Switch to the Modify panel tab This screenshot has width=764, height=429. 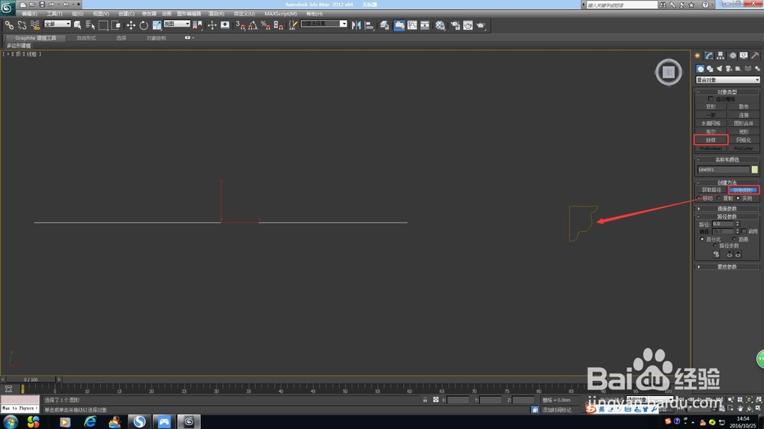709,56
